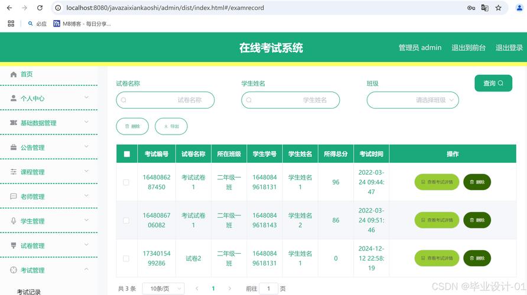Open the translate page icon

pos(484,8)
